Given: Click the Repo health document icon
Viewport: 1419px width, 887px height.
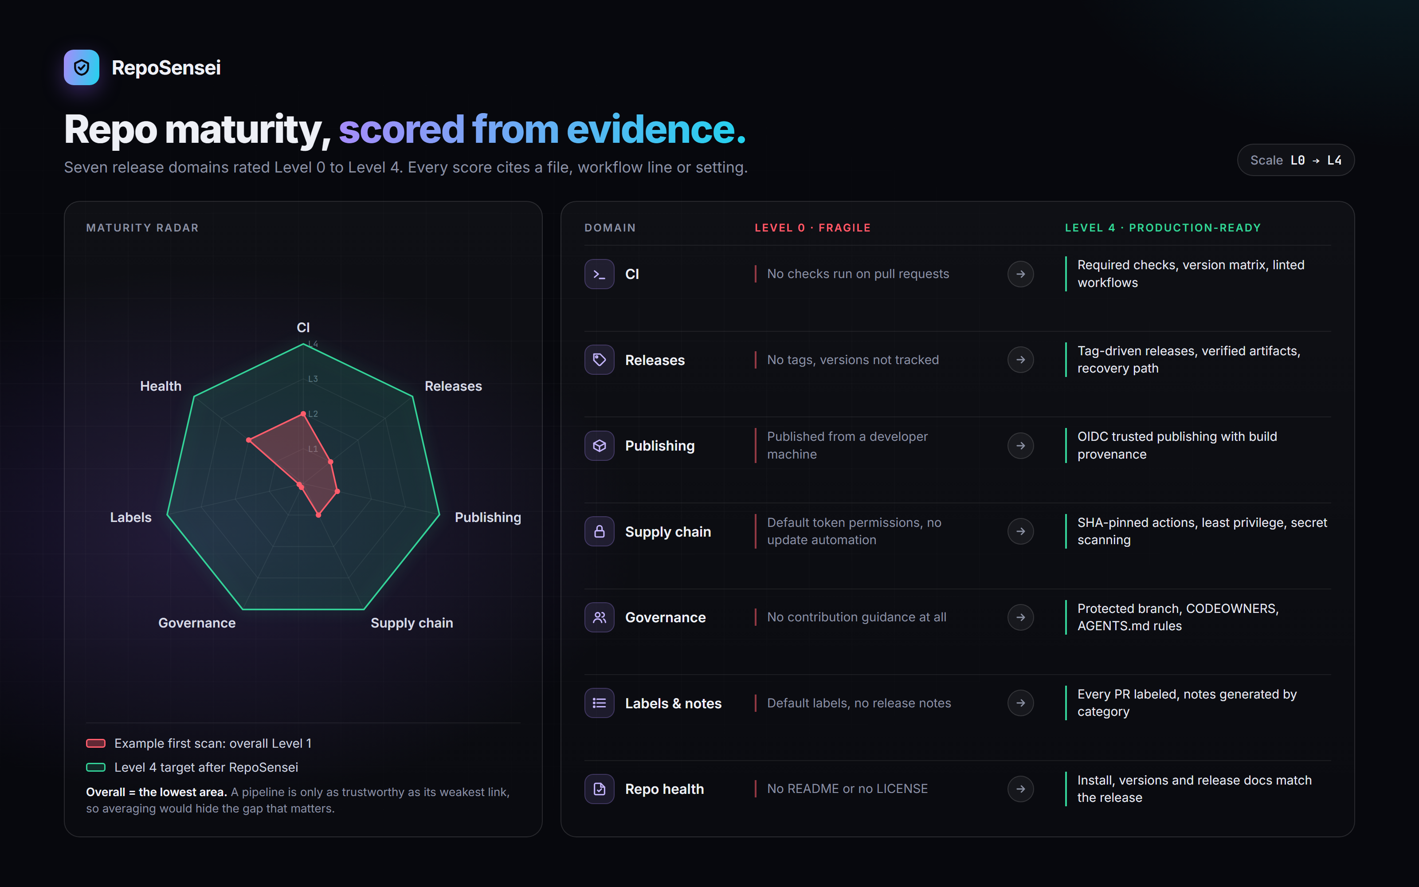Looking at the screenshot, I should [599, 789].
